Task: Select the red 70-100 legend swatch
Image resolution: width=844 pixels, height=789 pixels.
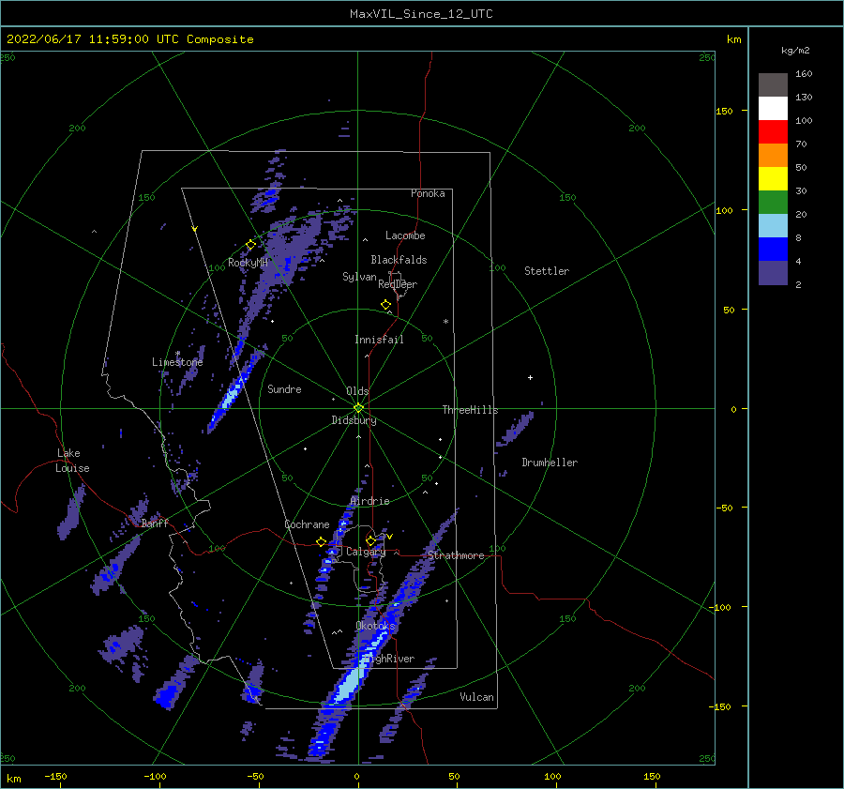Action: click(773, 132)
